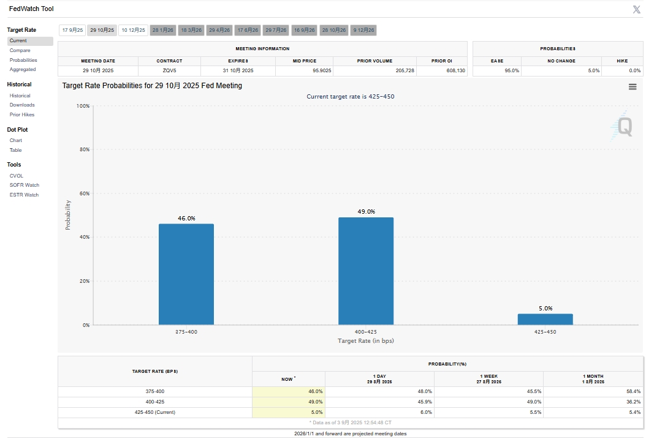Click the 1 day value 45.9%

425,402
